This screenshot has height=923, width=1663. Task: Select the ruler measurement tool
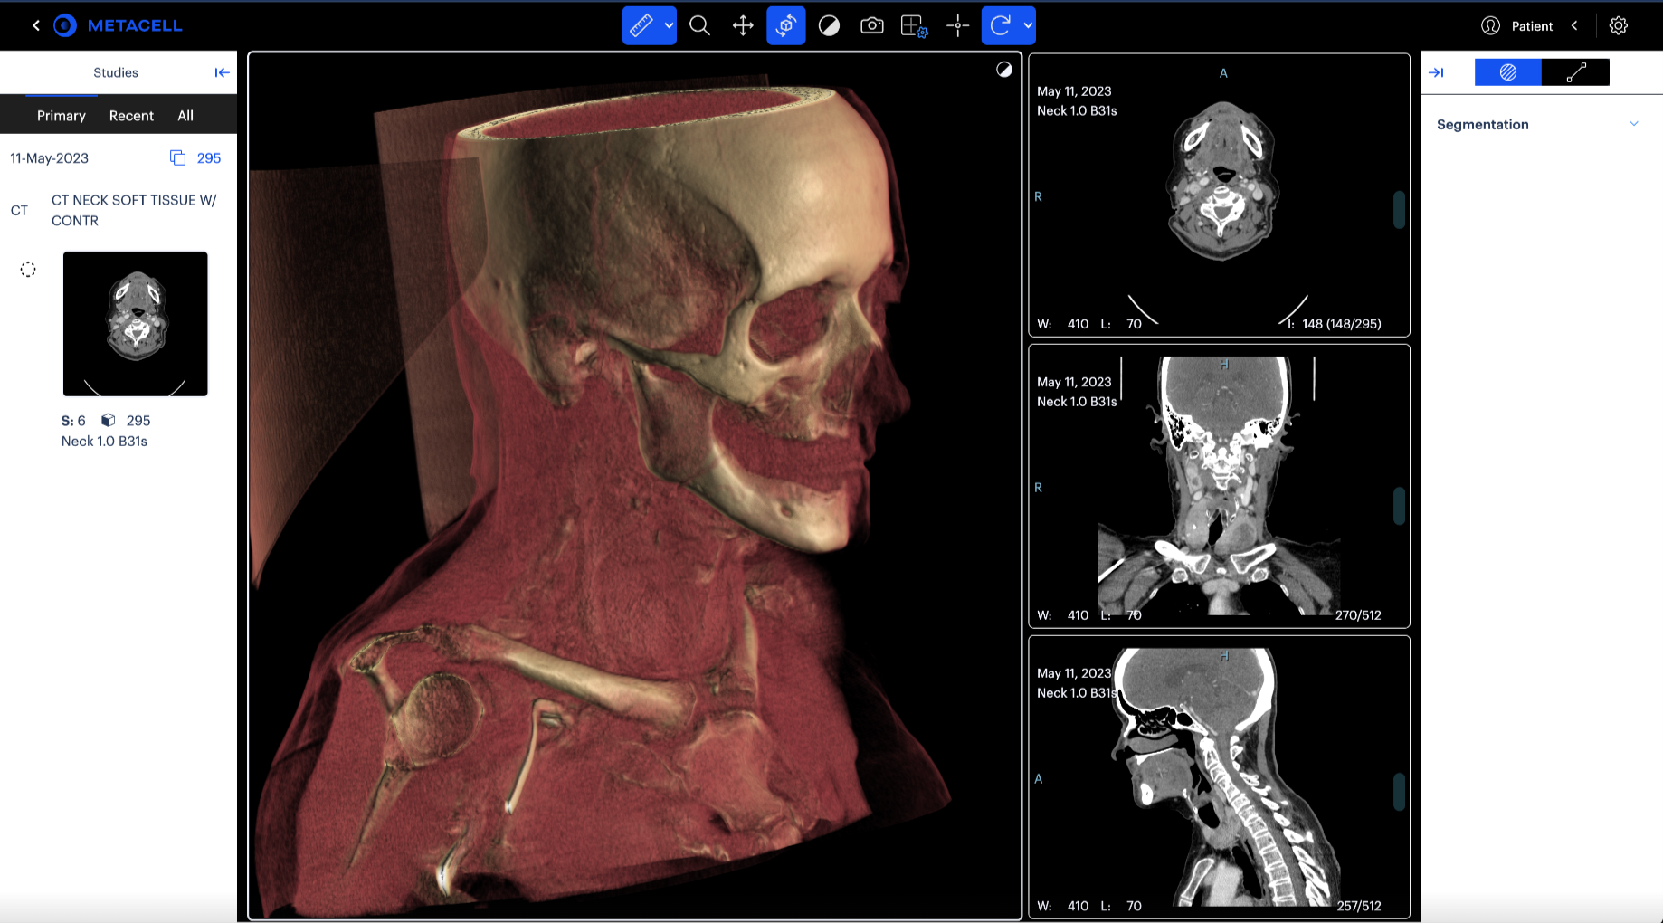641,26
